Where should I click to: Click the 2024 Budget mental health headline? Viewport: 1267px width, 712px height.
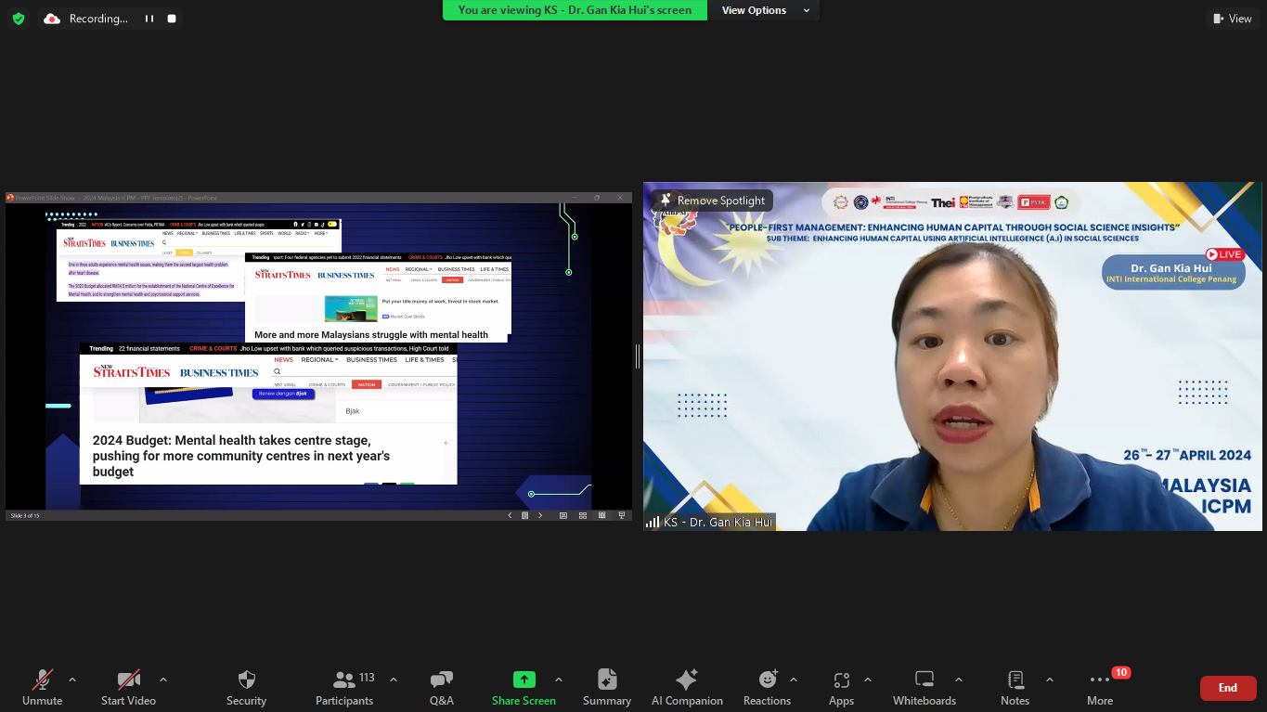tap(241, 456)
